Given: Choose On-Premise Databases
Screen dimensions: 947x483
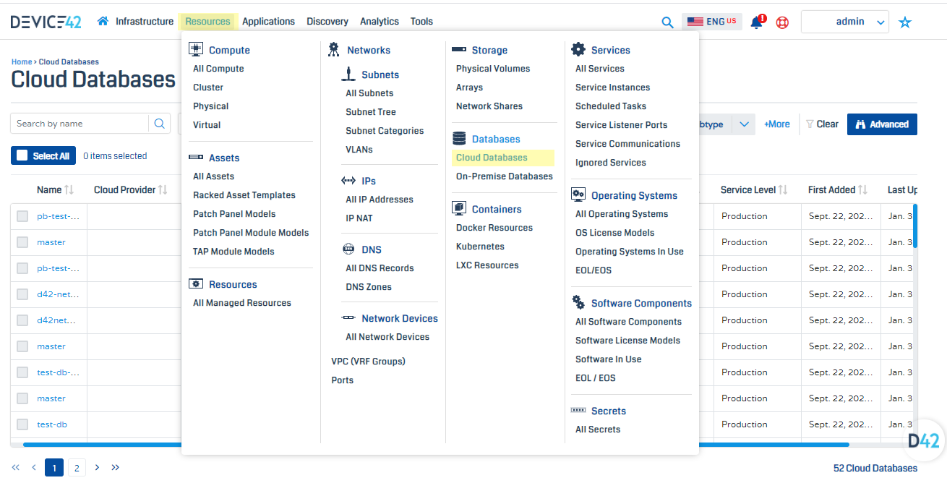Looking at the screenshot, I should (x=505, y=176).
